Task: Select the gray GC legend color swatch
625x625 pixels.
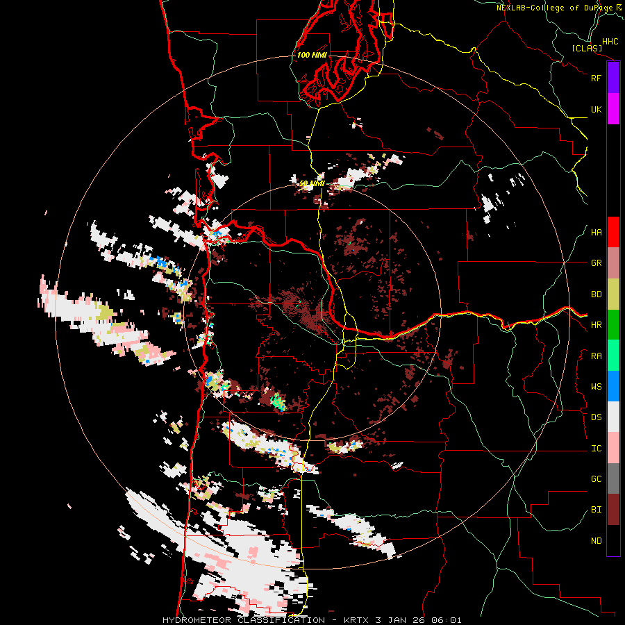Action: coord(613,478)
